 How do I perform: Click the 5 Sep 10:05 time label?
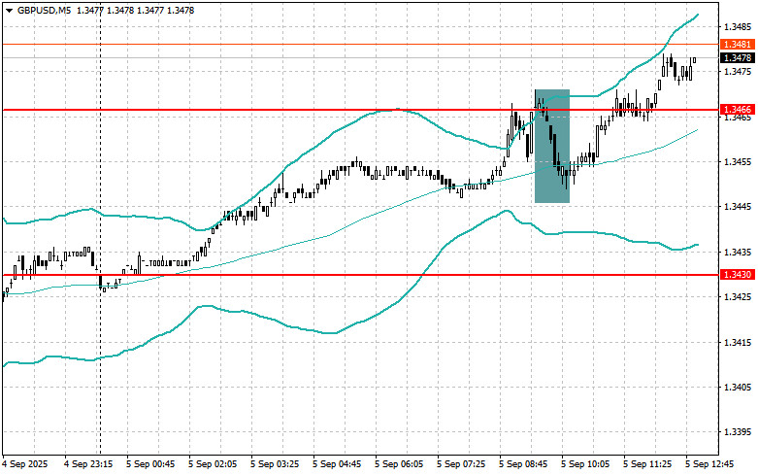pyautogui.click(x=585, y=464)
